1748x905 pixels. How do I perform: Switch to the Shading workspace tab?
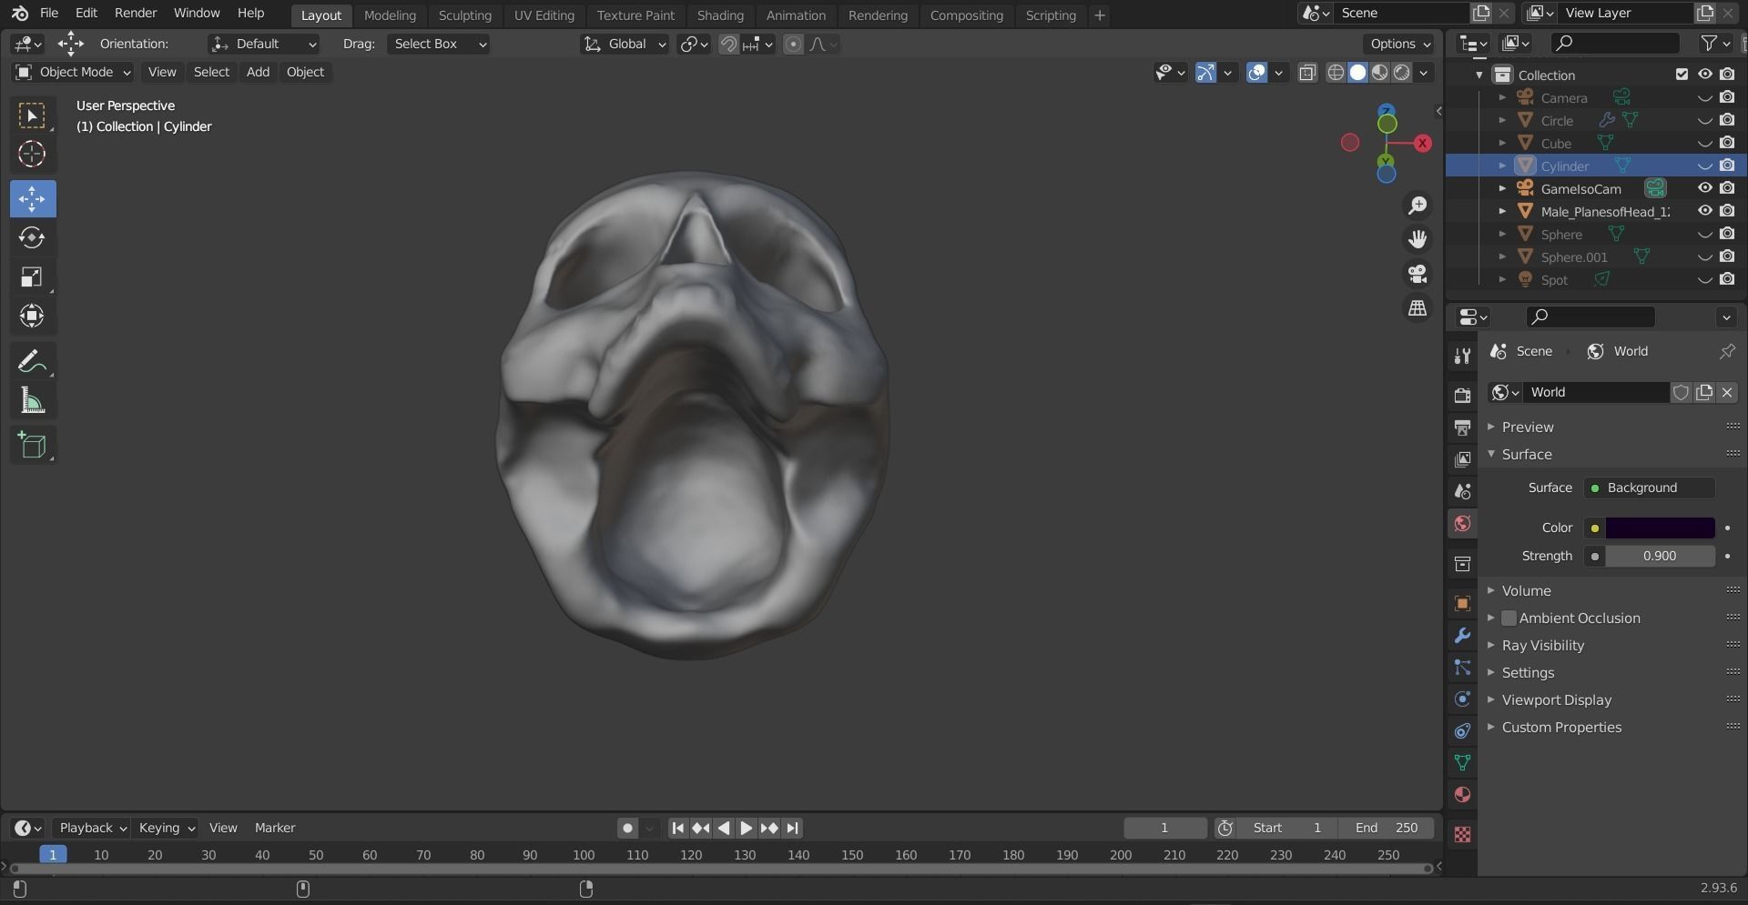[720, 15]
